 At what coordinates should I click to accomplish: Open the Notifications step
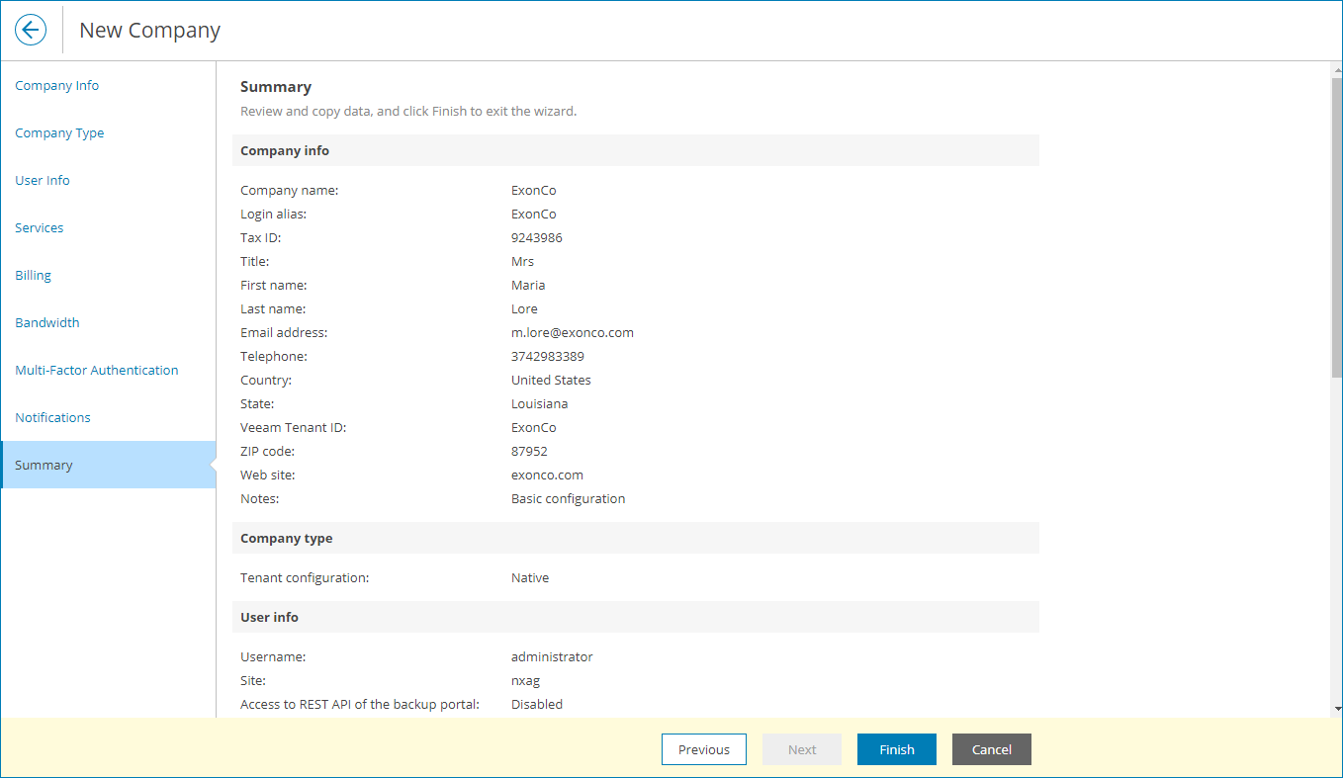(x=52, y=418)
